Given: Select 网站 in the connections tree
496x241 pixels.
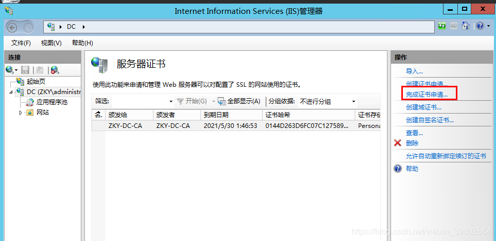Looking at the screenshot, I should (43, 113).
